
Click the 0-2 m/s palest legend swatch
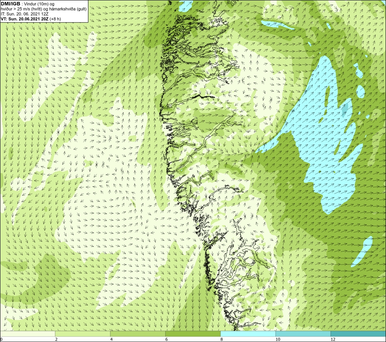tap(27, 334)
